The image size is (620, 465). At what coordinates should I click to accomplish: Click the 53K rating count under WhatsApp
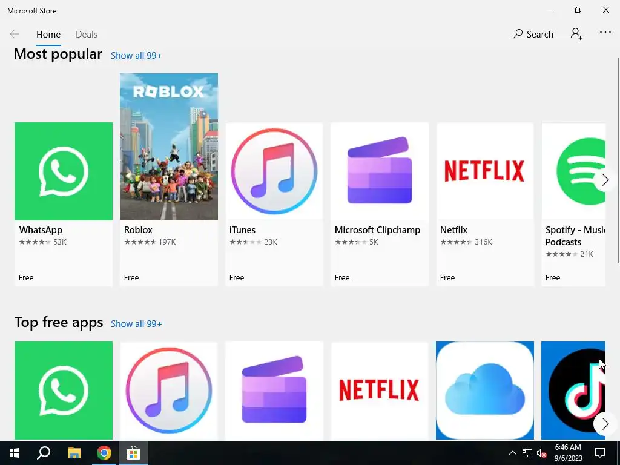tap(60, 242)
